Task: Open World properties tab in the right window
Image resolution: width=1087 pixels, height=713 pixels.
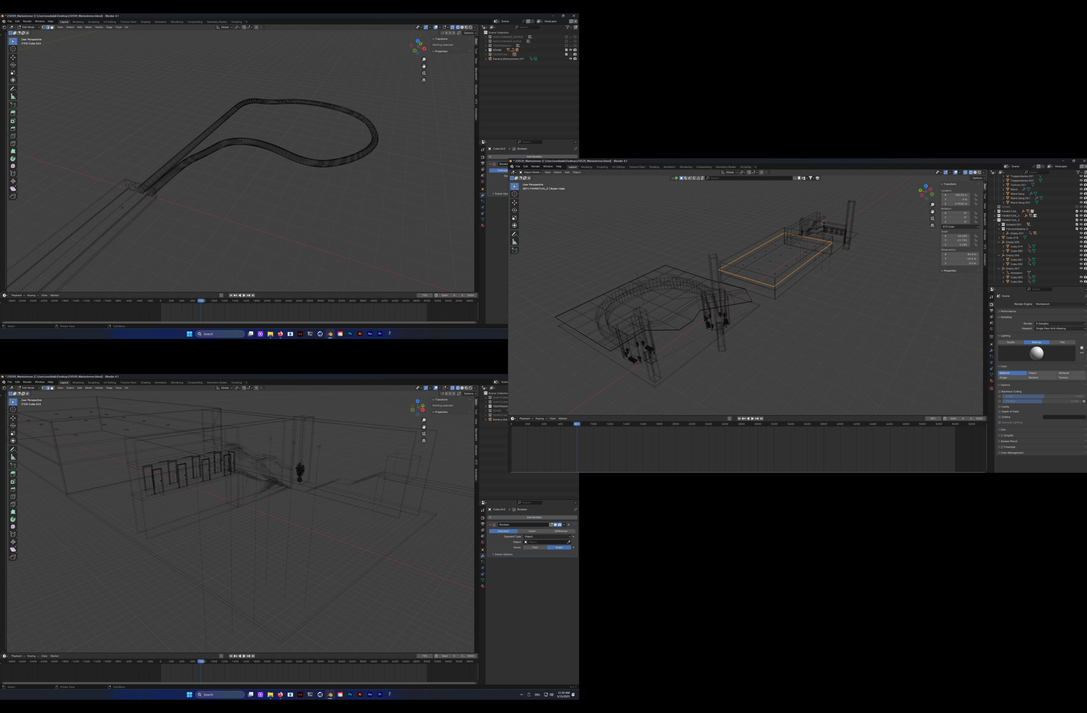Action: [x=991, y=330]
